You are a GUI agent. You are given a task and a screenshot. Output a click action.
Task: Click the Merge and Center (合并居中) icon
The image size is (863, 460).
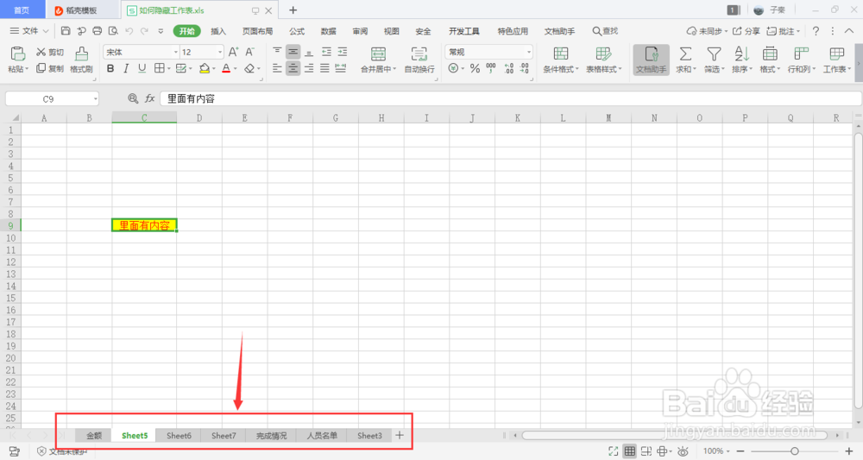(378, 54)
